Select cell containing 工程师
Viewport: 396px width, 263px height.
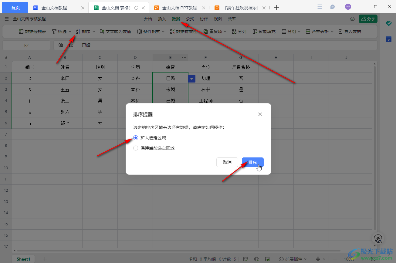tap(206, 101)
